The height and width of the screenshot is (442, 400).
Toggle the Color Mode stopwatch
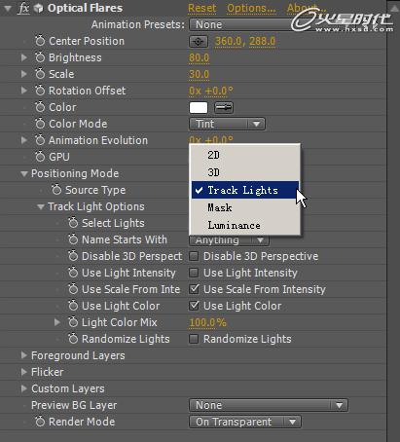[x=40, y=124]
